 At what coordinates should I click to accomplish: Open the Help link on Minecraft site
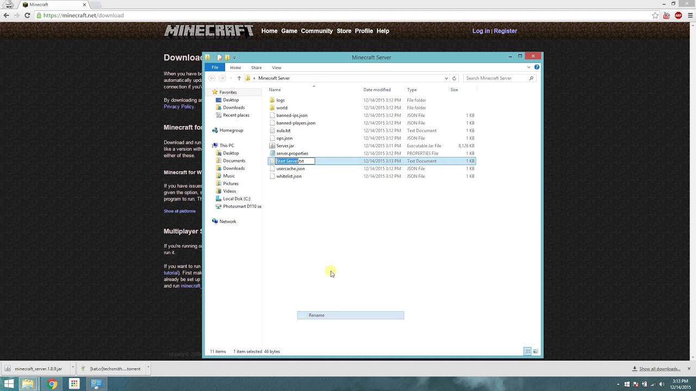pyautogui.click(x=383, y=31)
